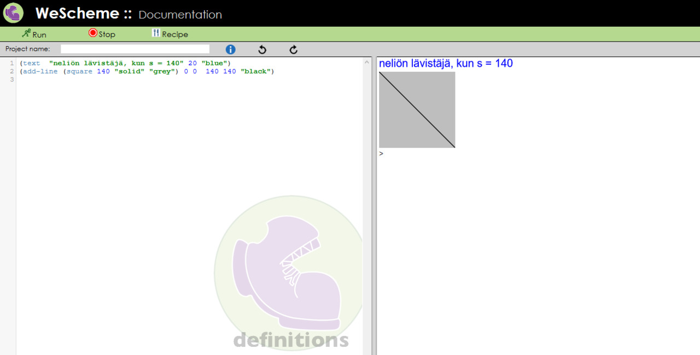Click the WeScheme logo icon

pyautogui.click(x=13, y=13)
